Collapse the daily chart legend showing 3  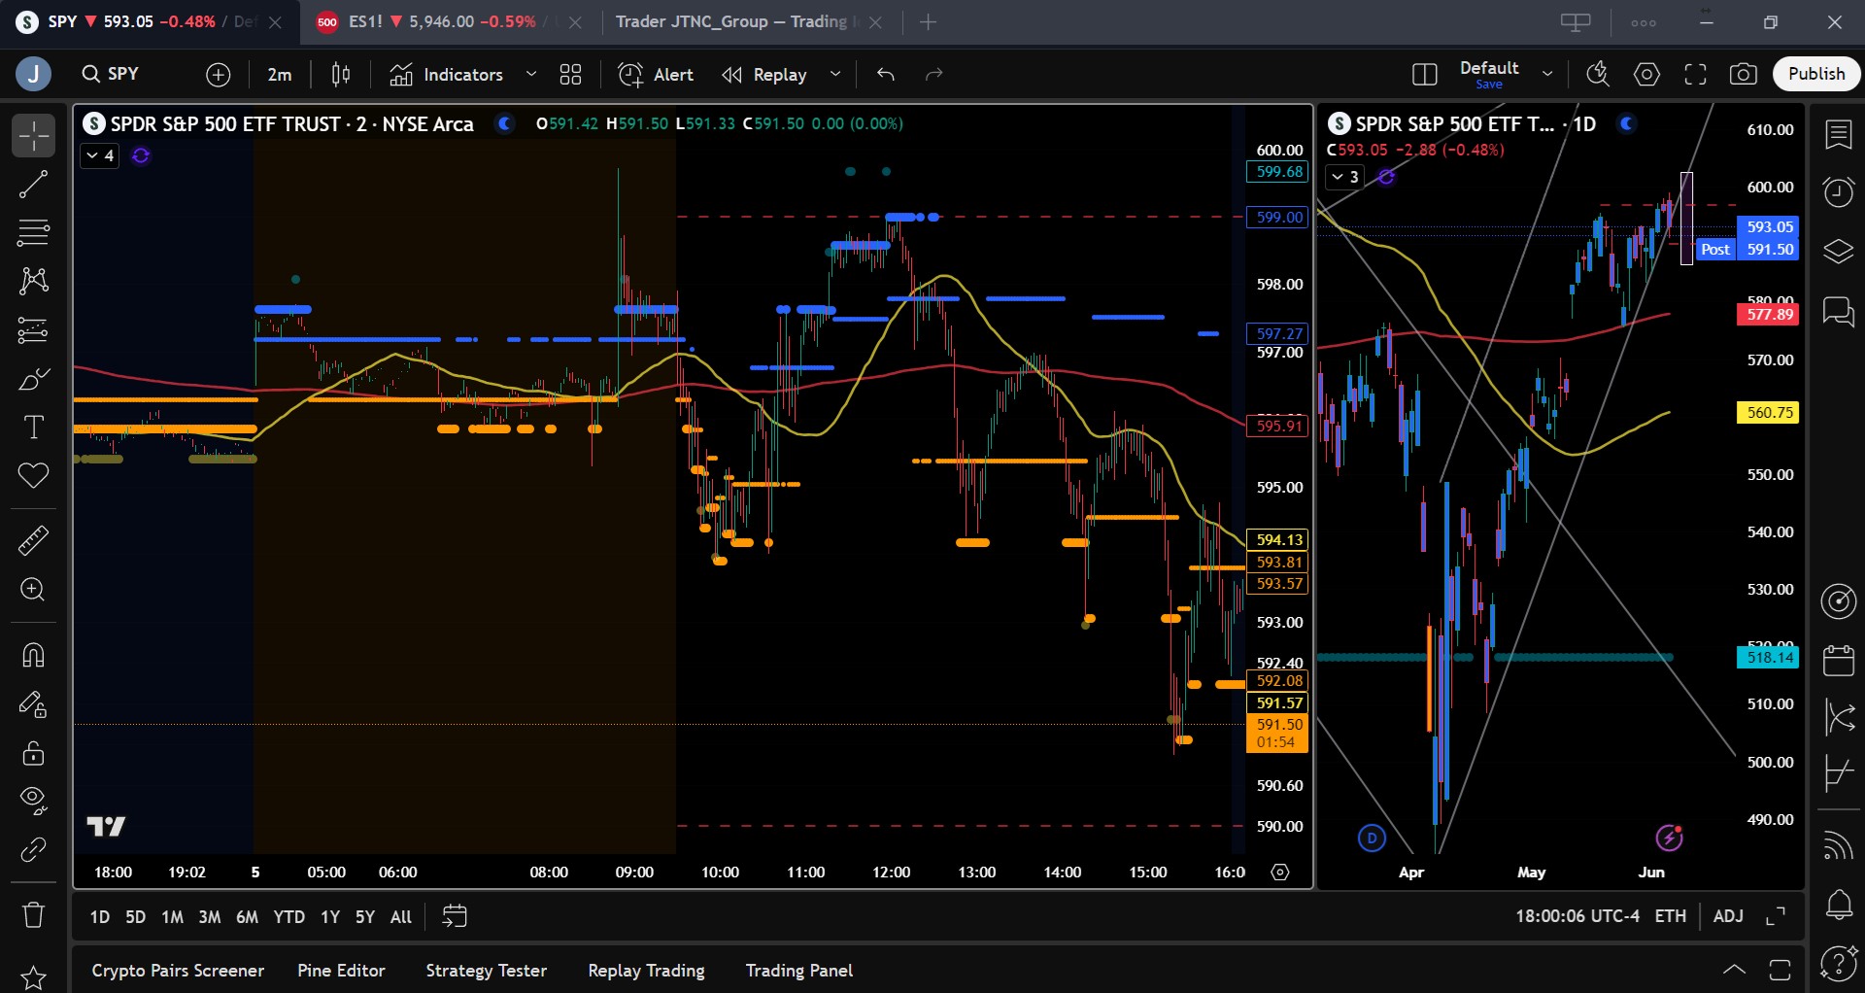[1345, 177]
